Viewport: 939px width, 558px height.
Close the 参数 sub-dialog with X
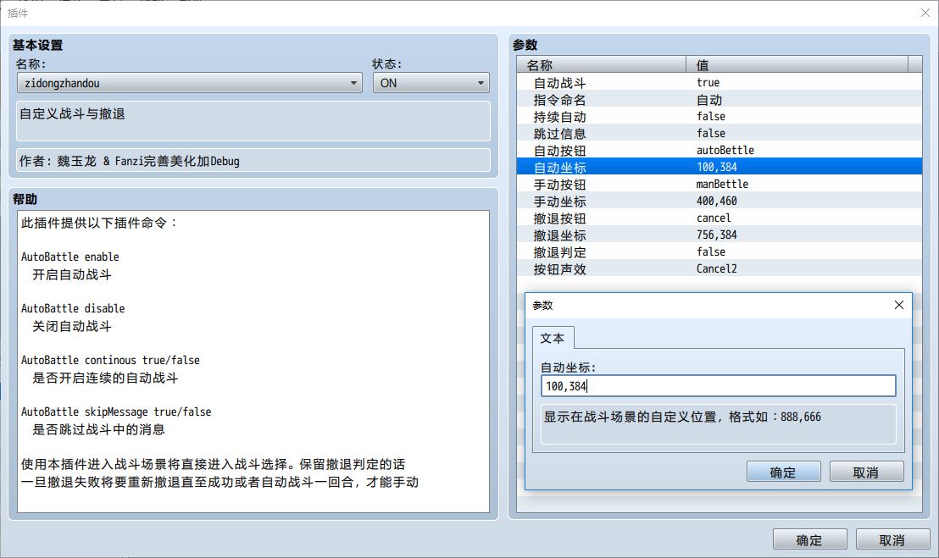[x=899, y=305]
